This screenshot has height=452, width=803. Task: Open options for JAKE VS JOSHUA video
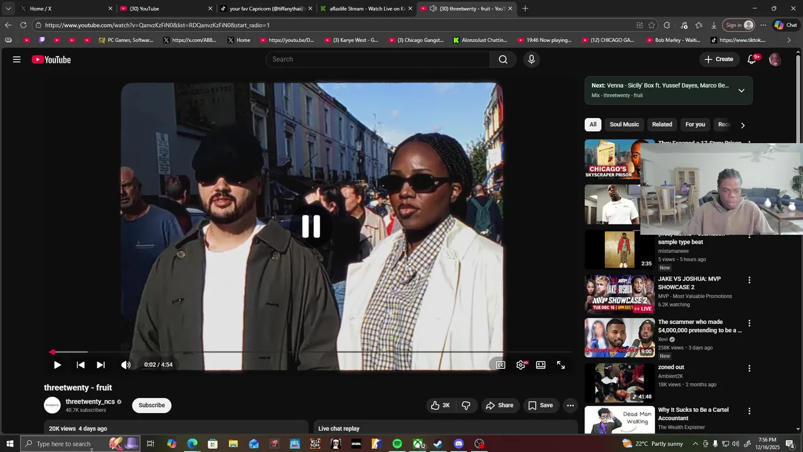749,280
